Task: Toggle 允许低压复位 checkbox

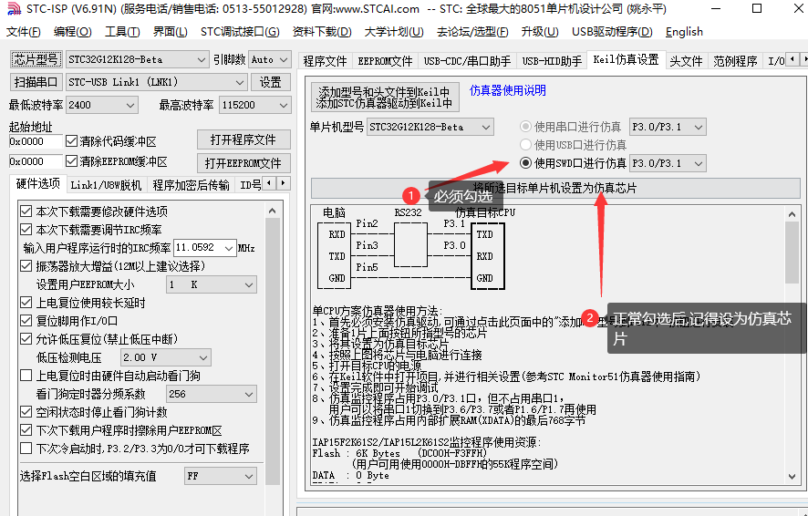Action: pos(26,339)
